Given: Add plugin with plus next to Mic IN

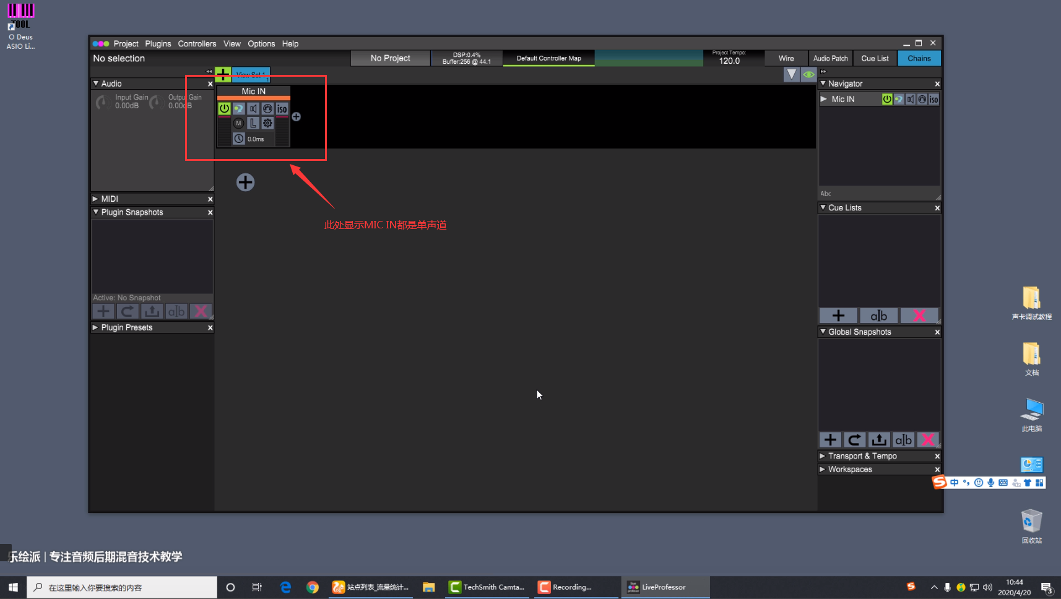Looking at the screenshot, I should 297,117.
